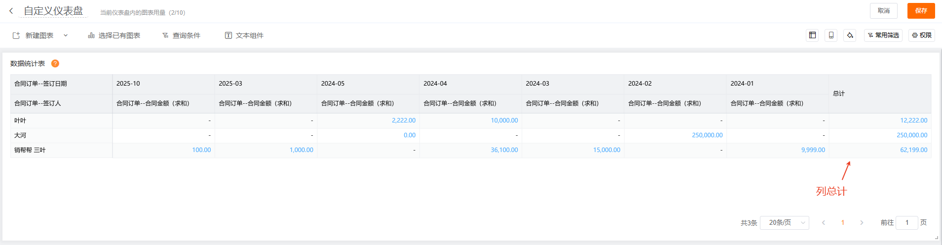
Task: Go to next page with right arrow
Action: 862,223
